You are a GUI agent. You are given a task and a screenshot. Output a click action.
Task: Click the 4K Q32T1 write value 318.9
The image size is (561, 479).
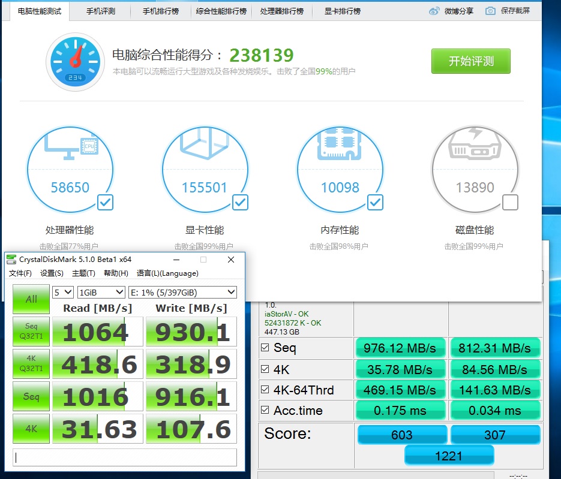tap(191, 363)
